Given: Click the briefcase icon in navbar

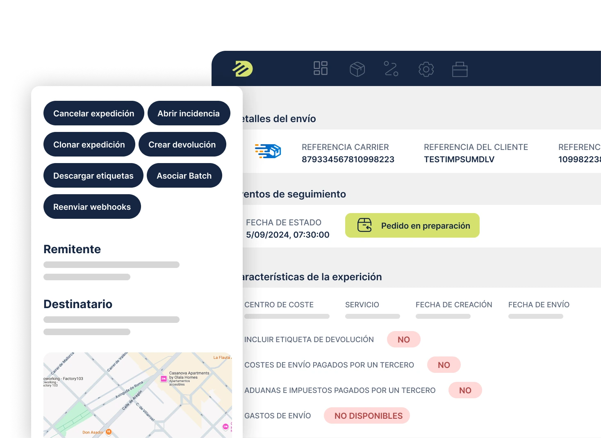Looking at the screenshot, I should pos(460,69).
